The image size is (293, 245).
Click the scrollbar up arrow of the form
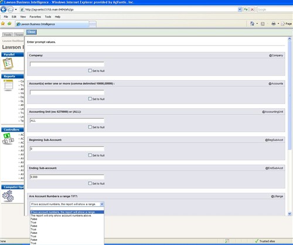pos(289,39)
